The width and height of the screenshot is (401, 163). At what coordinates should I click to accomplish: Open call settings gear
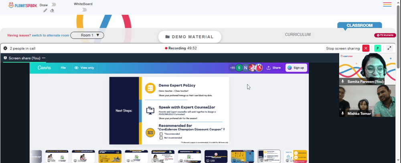click(5, 48)
